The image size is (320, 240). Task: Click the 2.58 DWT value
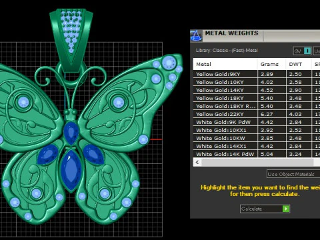[295, 82]
